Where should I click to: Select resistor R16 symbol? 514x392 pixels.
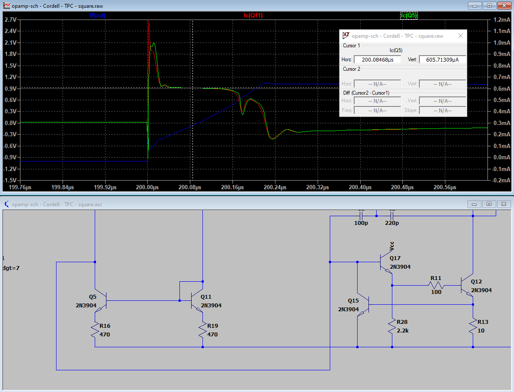[95, 330]
